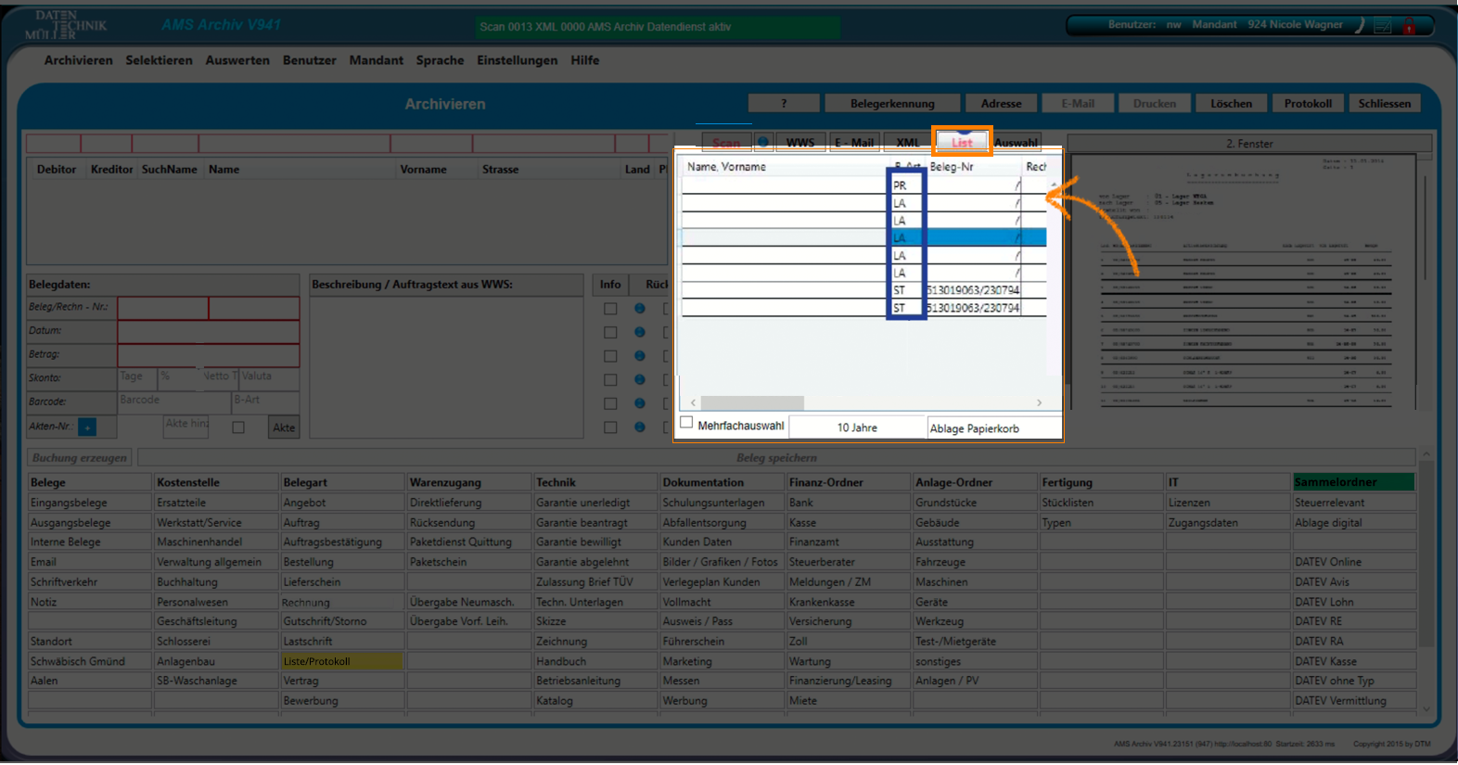
Task: Toggle the checkbox left of Akte button
Action: pos(238,427)
